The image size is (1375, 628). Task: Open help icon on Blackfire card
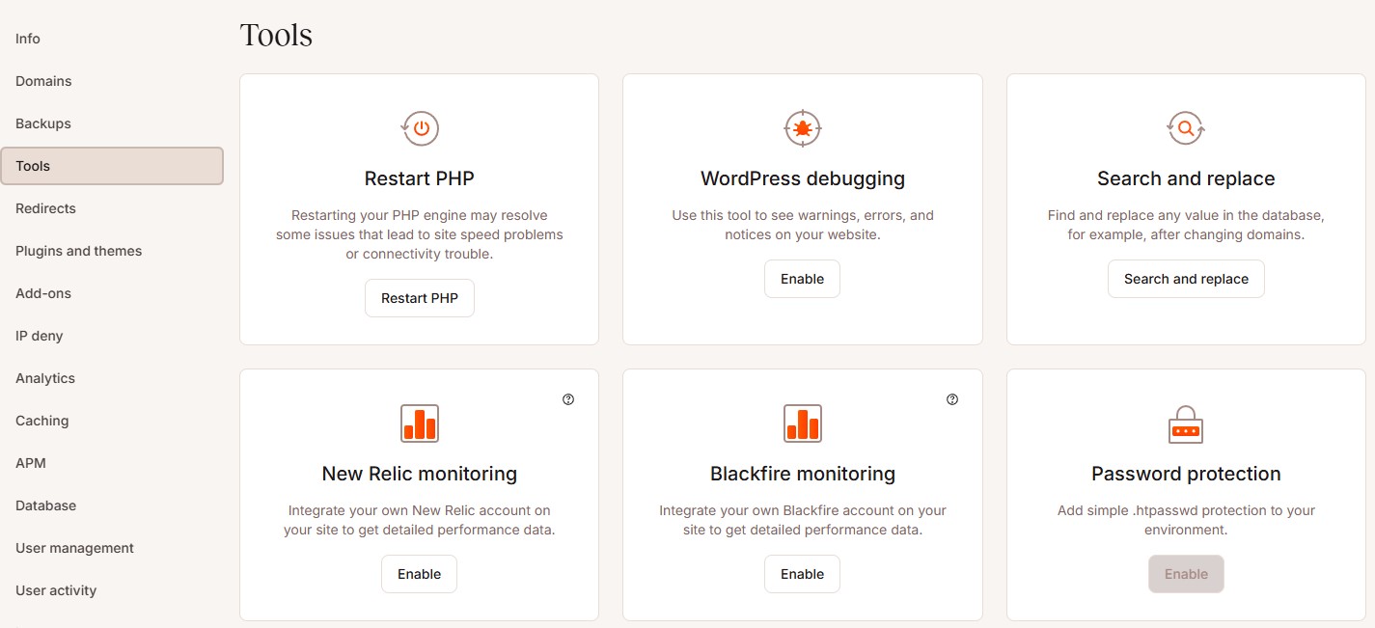[x=952, y=399]
